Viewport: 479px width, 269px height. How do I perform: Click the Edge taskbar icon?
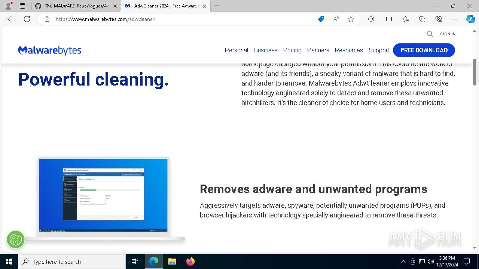[154, 262]
